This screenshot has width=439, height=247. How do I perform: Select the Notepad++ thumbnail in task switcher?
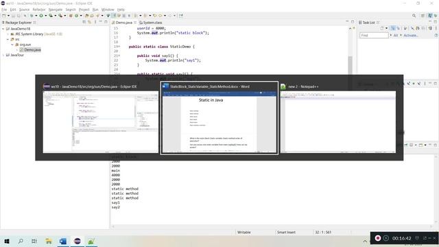click(338, 122)
